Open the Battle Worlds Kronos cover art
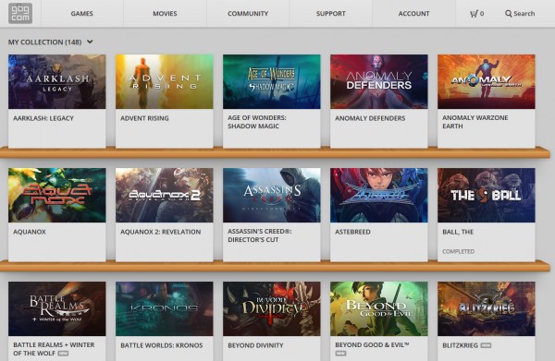Image resolution: width=555 pixels, height=361 pixels. click(x=165, y=308)
